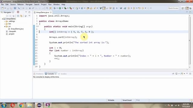Select ArraysDemo.java in Navigator tree
Viewport: 193px width, 108px height.
click(x=17, y=29)
